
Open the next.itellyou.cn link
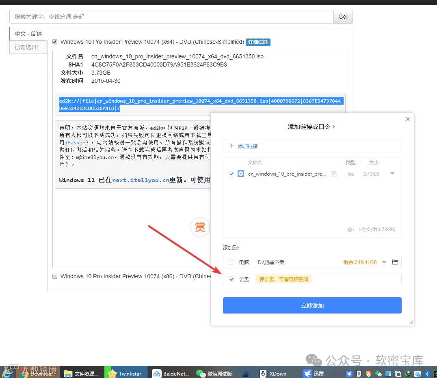[x=141, y=180]
